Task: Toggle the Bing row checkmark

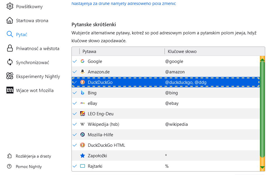Action: tap(75, 93)
